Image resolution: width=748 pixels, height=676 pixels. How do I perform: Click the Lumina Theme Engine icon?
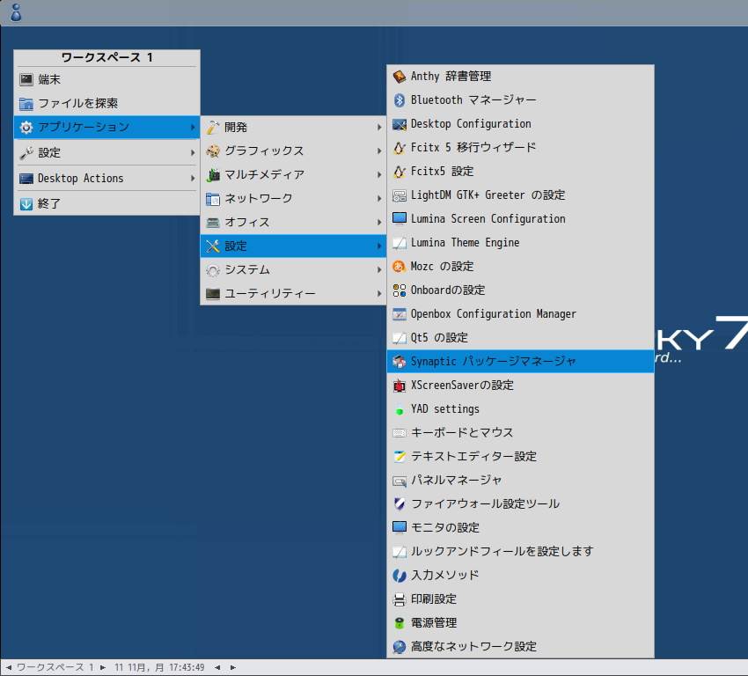click(x=400, y=243)
